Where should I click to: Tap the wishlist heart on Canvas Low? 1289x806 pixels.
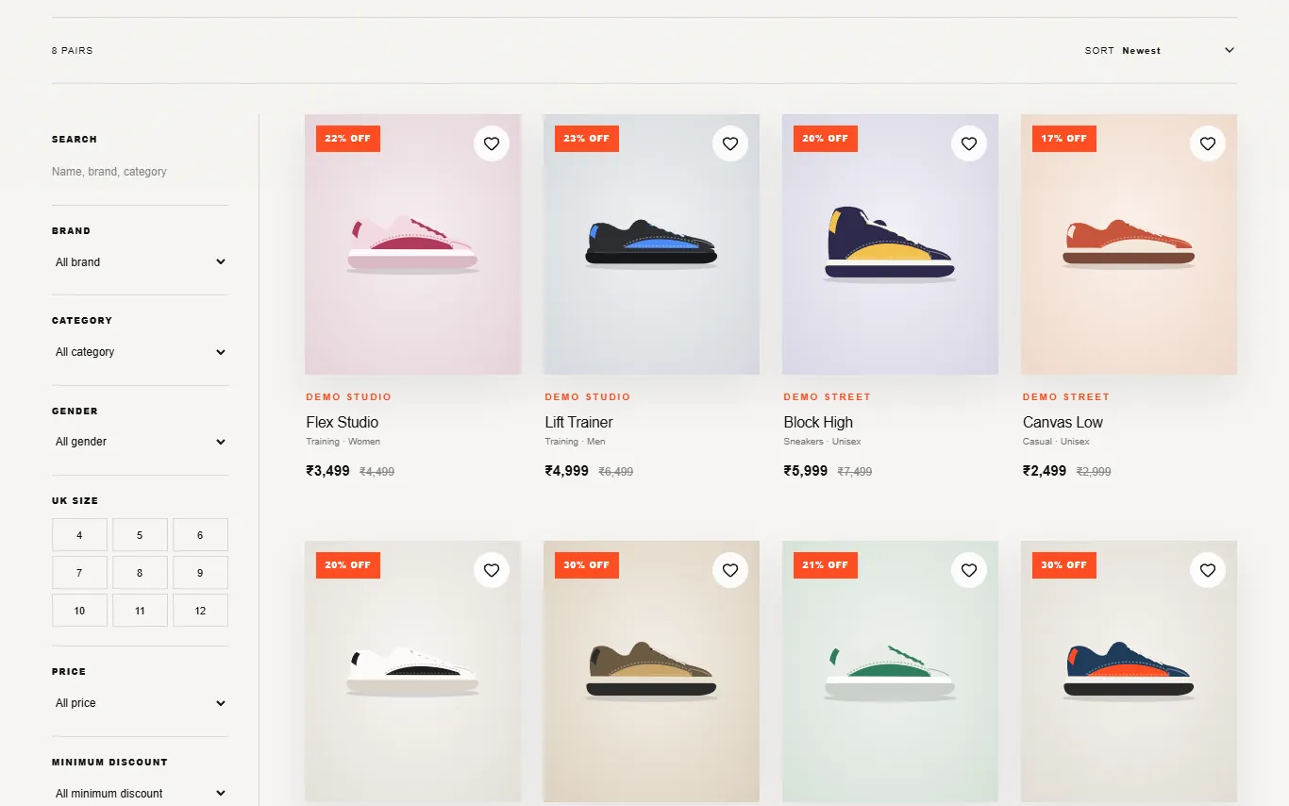click(1208, 144)
